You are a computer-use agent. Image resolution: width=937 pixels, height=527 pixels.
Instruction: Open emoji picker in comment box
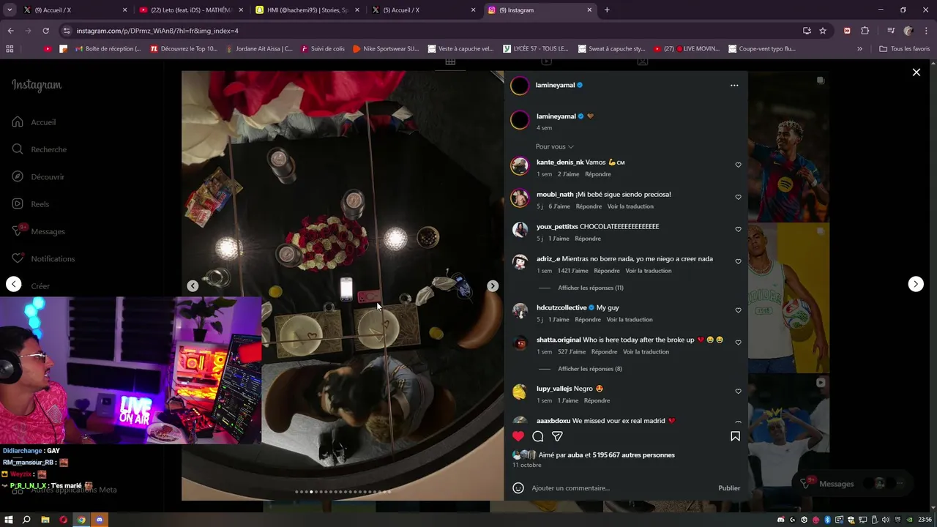click(518, 488)
